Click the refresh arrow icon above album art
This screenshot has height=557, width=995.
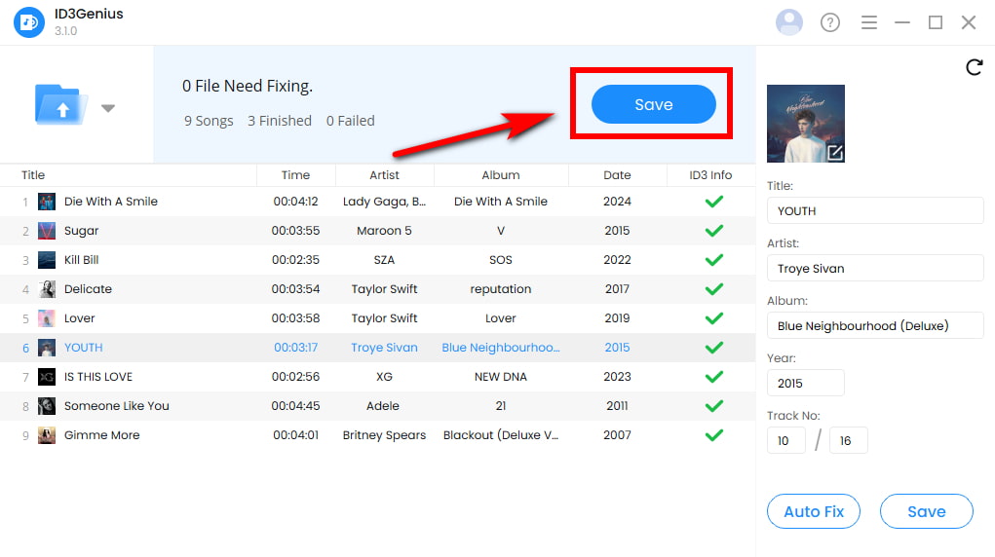[x=975, y=67]
